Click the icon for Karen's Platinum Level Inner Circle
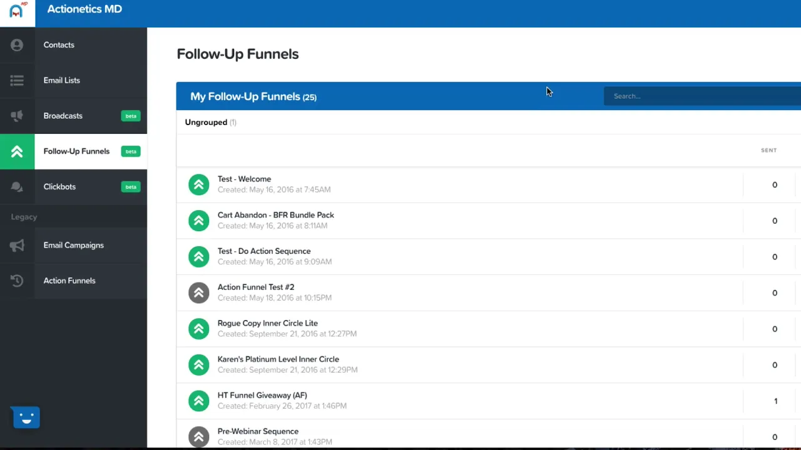801x450 pixels. [199, 364]
